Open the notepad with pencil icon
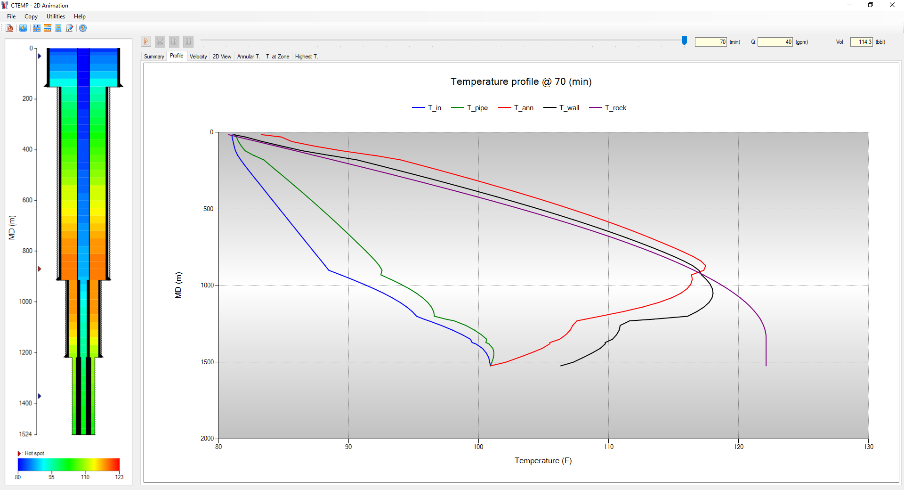Image resolution: width=904 pixels, height=490 pixels. point(70,28)
